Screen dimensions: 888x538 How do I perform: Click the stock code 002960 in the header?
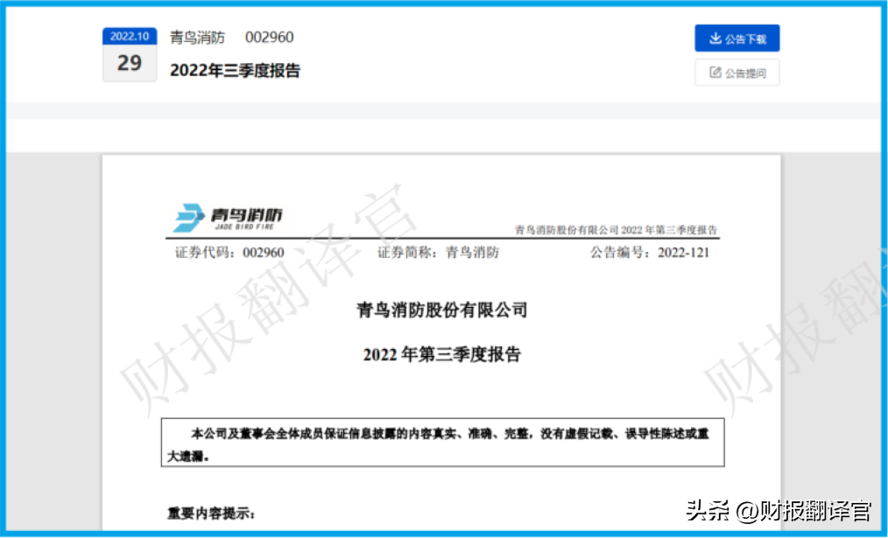point(269,38)
